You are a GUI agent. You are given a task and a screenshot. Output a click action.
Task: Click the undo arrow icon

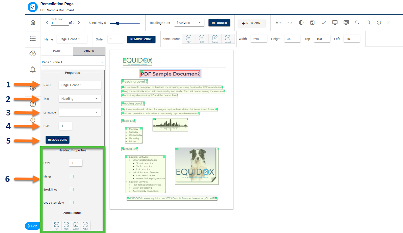(x=278, y=23)
